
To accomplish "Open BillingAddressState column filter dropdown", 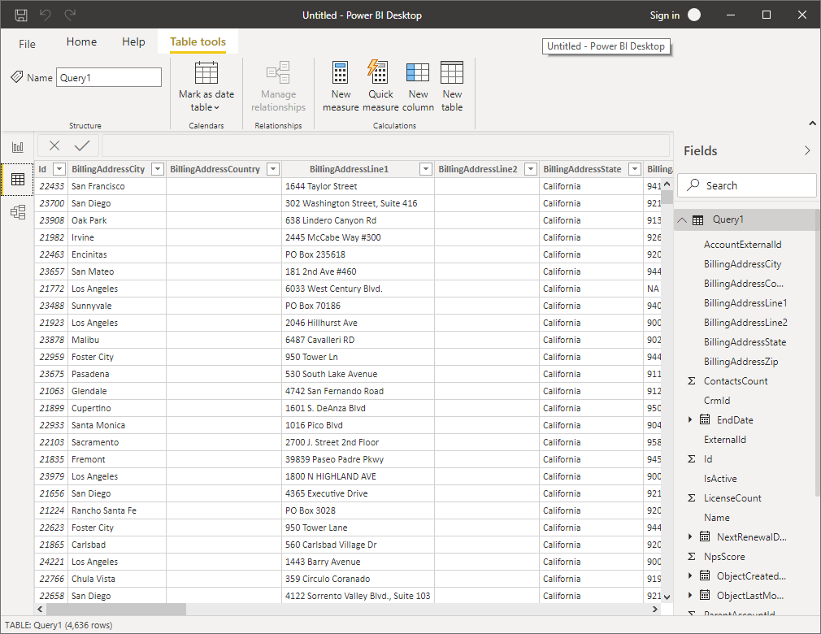I will [635, 169].
